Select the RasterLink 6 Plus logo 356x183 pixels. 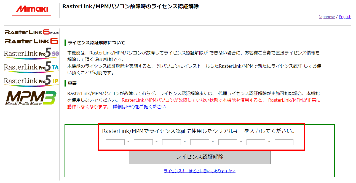pyautogui.click(x=31, y=32)
